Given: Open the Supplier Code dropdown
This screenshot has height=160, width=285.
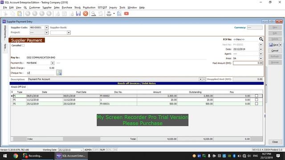Looking at the screenshot, I should [x=46, y=28].
